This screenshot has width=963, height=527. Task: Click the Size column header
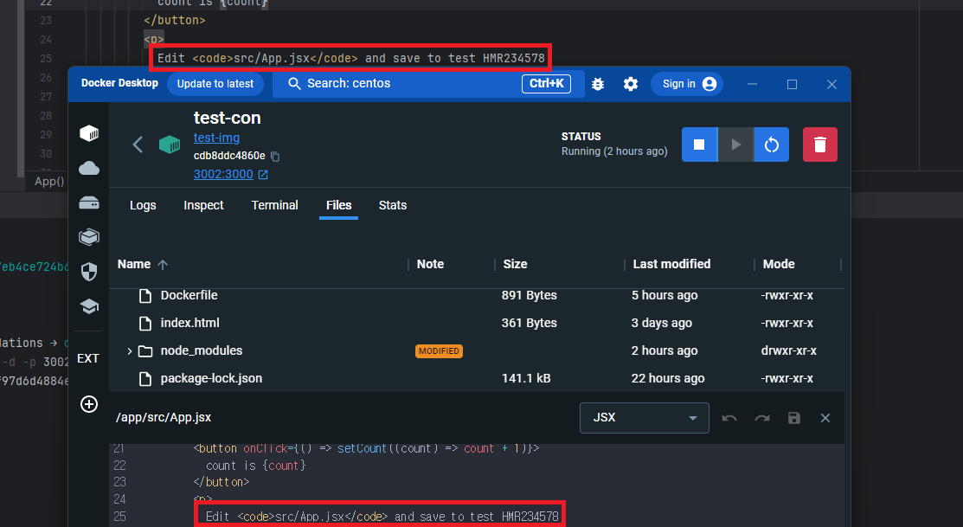(x=516, y=264)
